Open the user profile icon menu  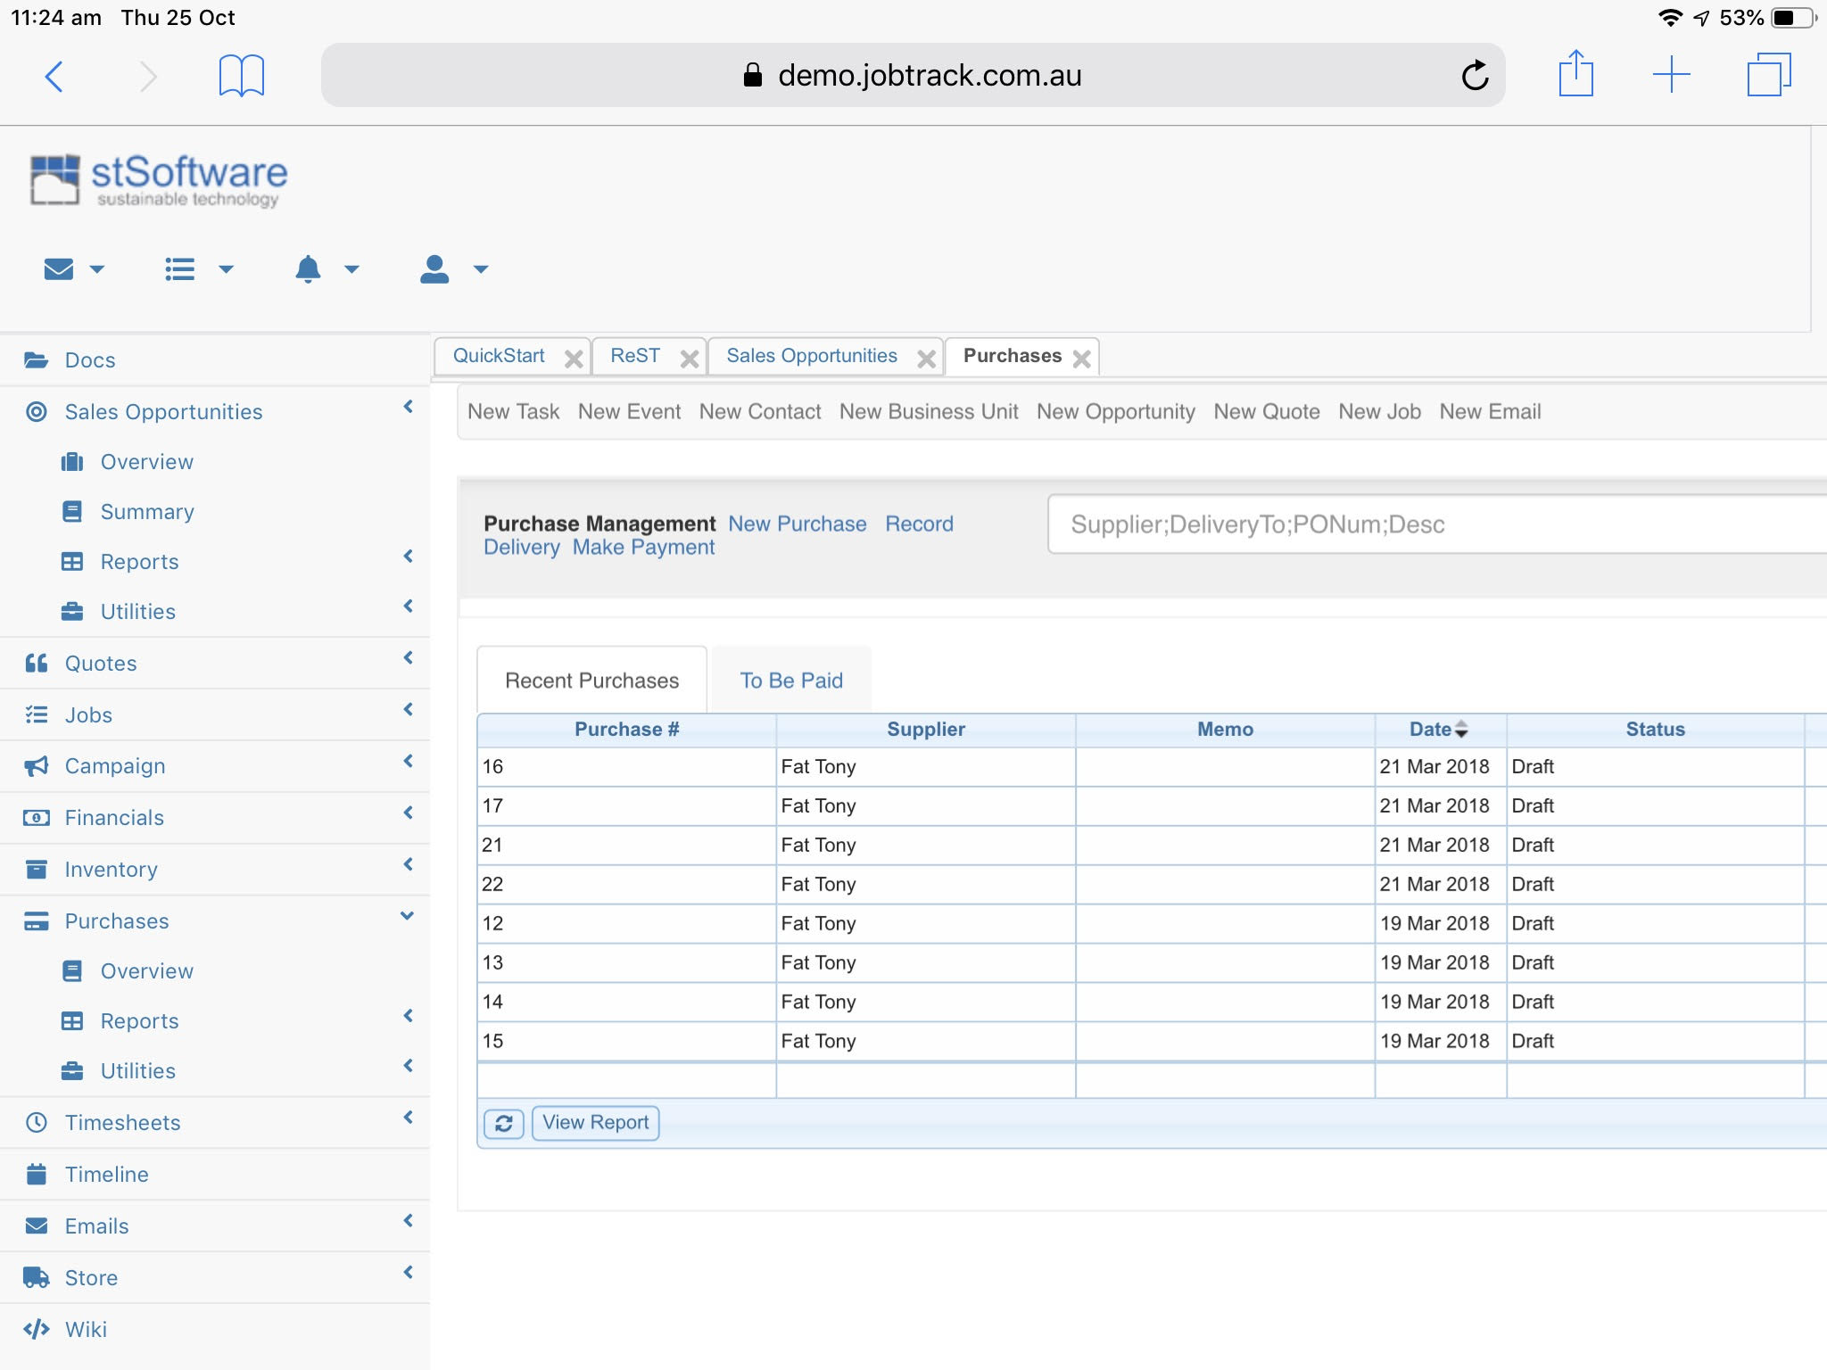point(434,268)
